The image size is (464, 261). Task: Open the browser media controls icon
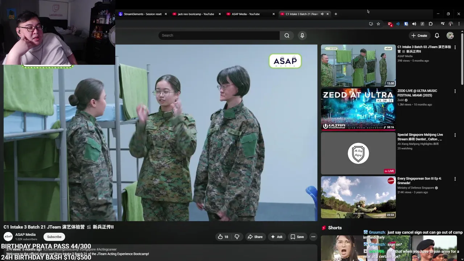coord(443,24)
